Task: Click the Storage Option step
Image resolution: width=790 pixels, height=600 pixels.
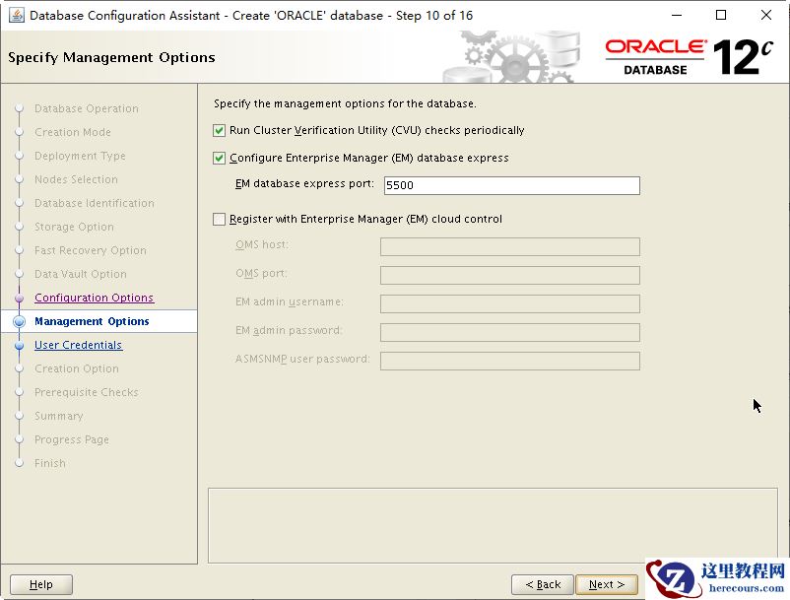Action: [74, 228]
